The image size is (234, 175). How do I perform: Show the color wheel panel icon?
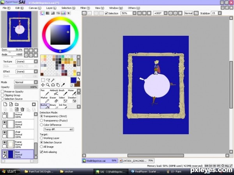[x=43, y=13]
